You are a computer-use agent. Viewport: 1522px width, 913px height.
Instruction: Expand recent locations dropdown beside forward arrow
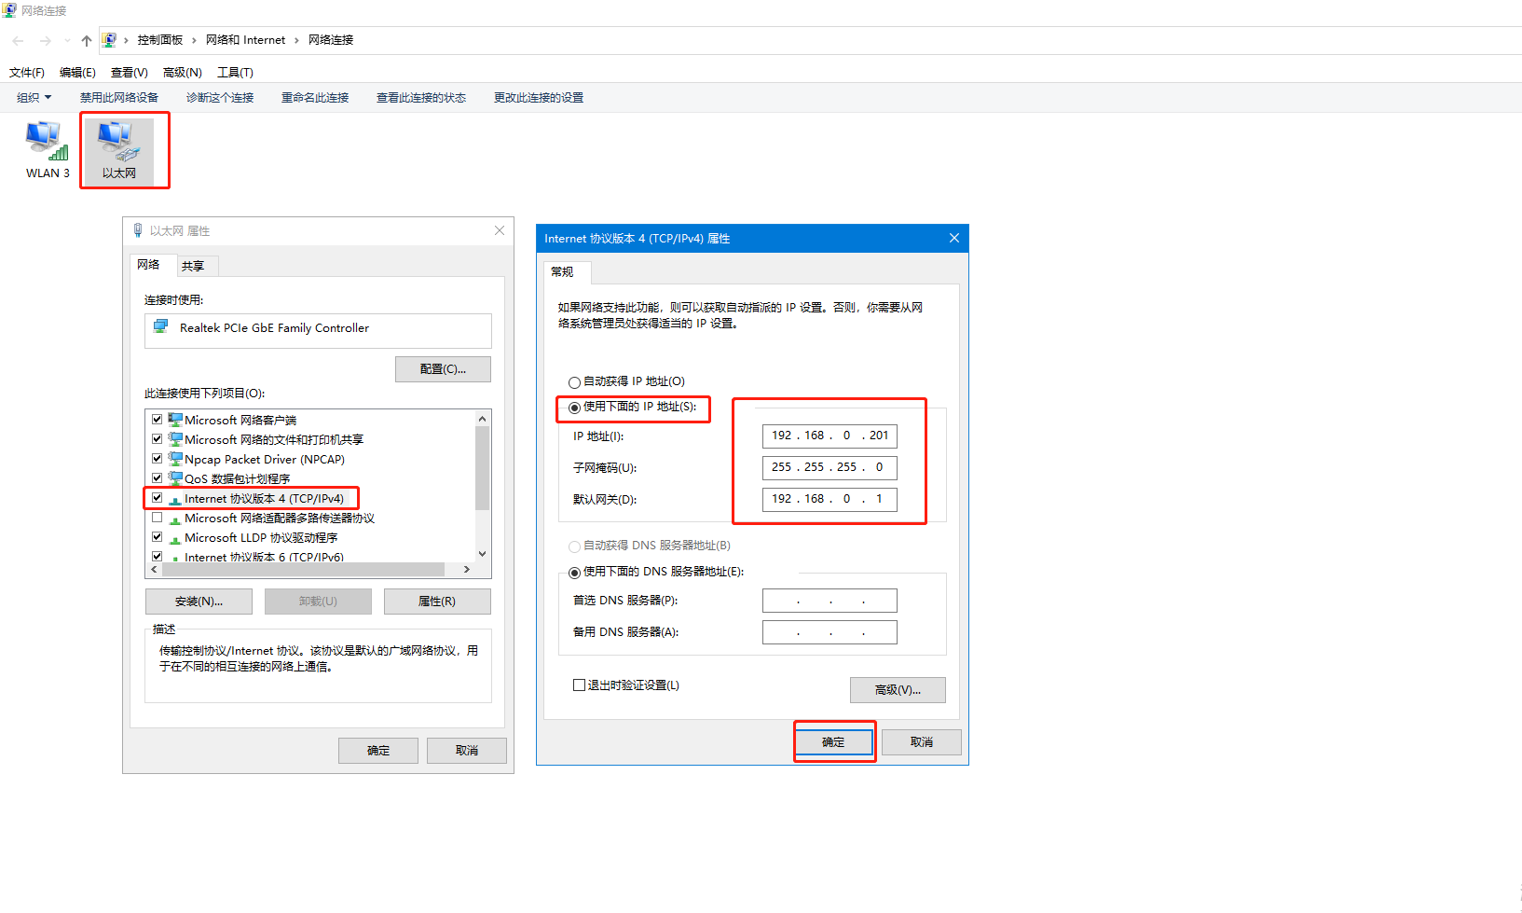coord(67,40)
